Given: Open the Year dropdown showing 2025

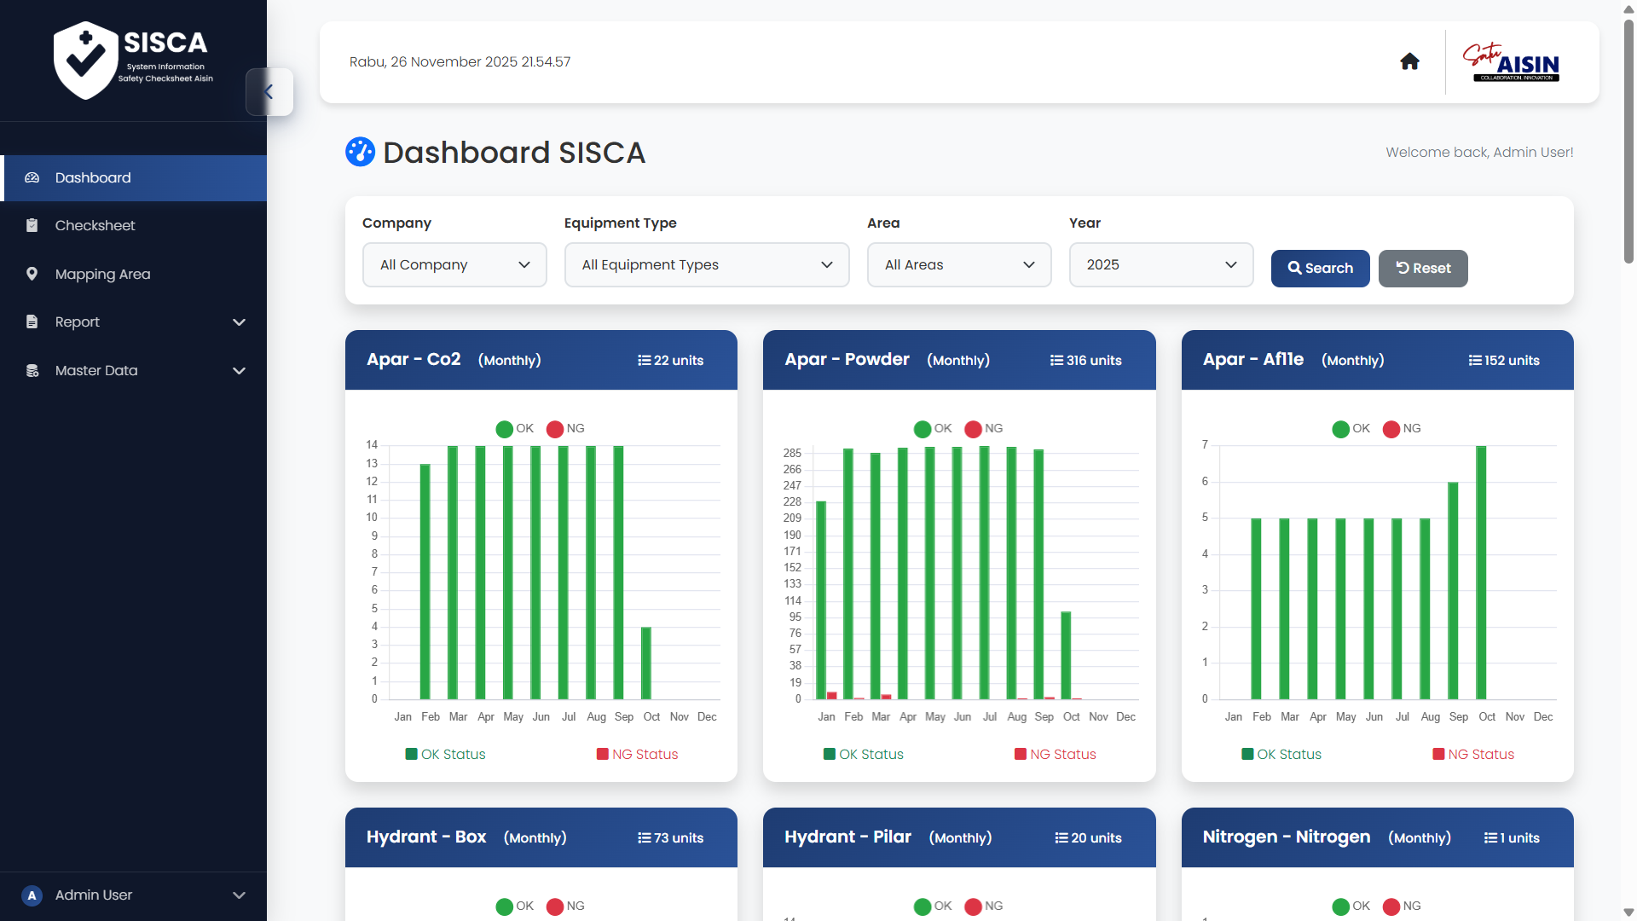Looking at the screenshot, I should coord(1161,265).
